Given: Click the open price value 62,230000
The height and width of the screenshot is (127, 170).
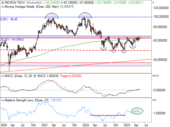Looking at the screenshot, I should 53,2.
